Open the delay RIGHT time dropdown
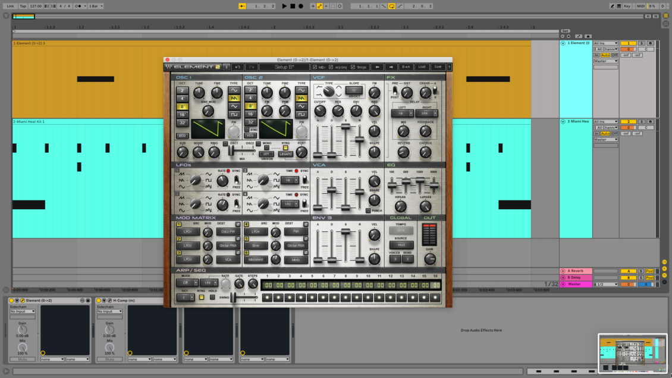 coord(426,114)
